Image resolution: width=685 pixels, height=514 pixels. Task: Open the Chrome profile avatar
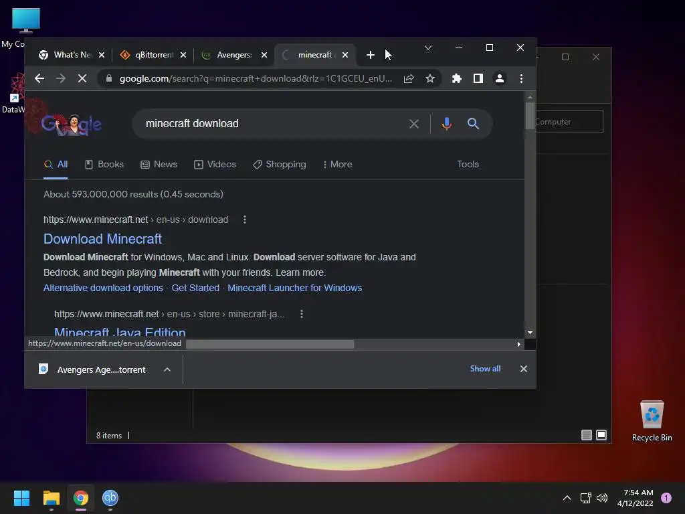(499, 79)
